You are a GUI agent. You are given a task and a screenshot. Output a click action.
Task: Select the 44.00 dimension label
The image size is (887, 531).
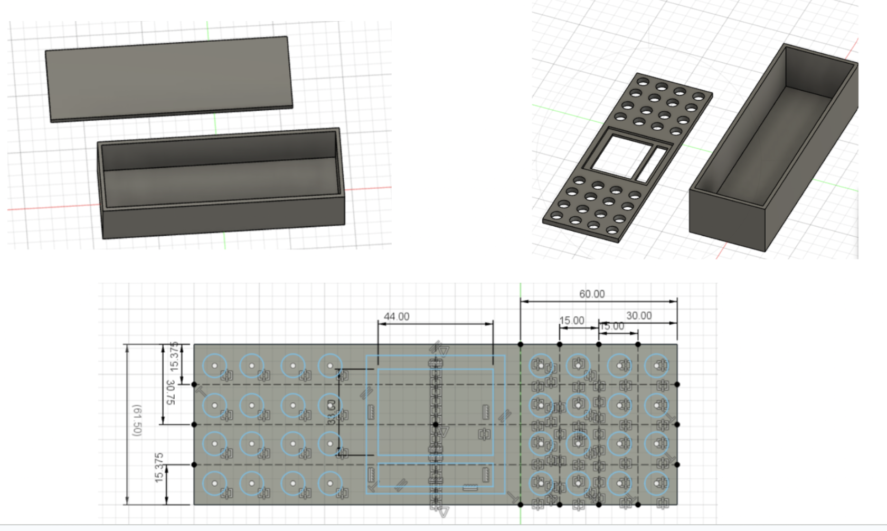pyautogui.click(x=397, y=316)
